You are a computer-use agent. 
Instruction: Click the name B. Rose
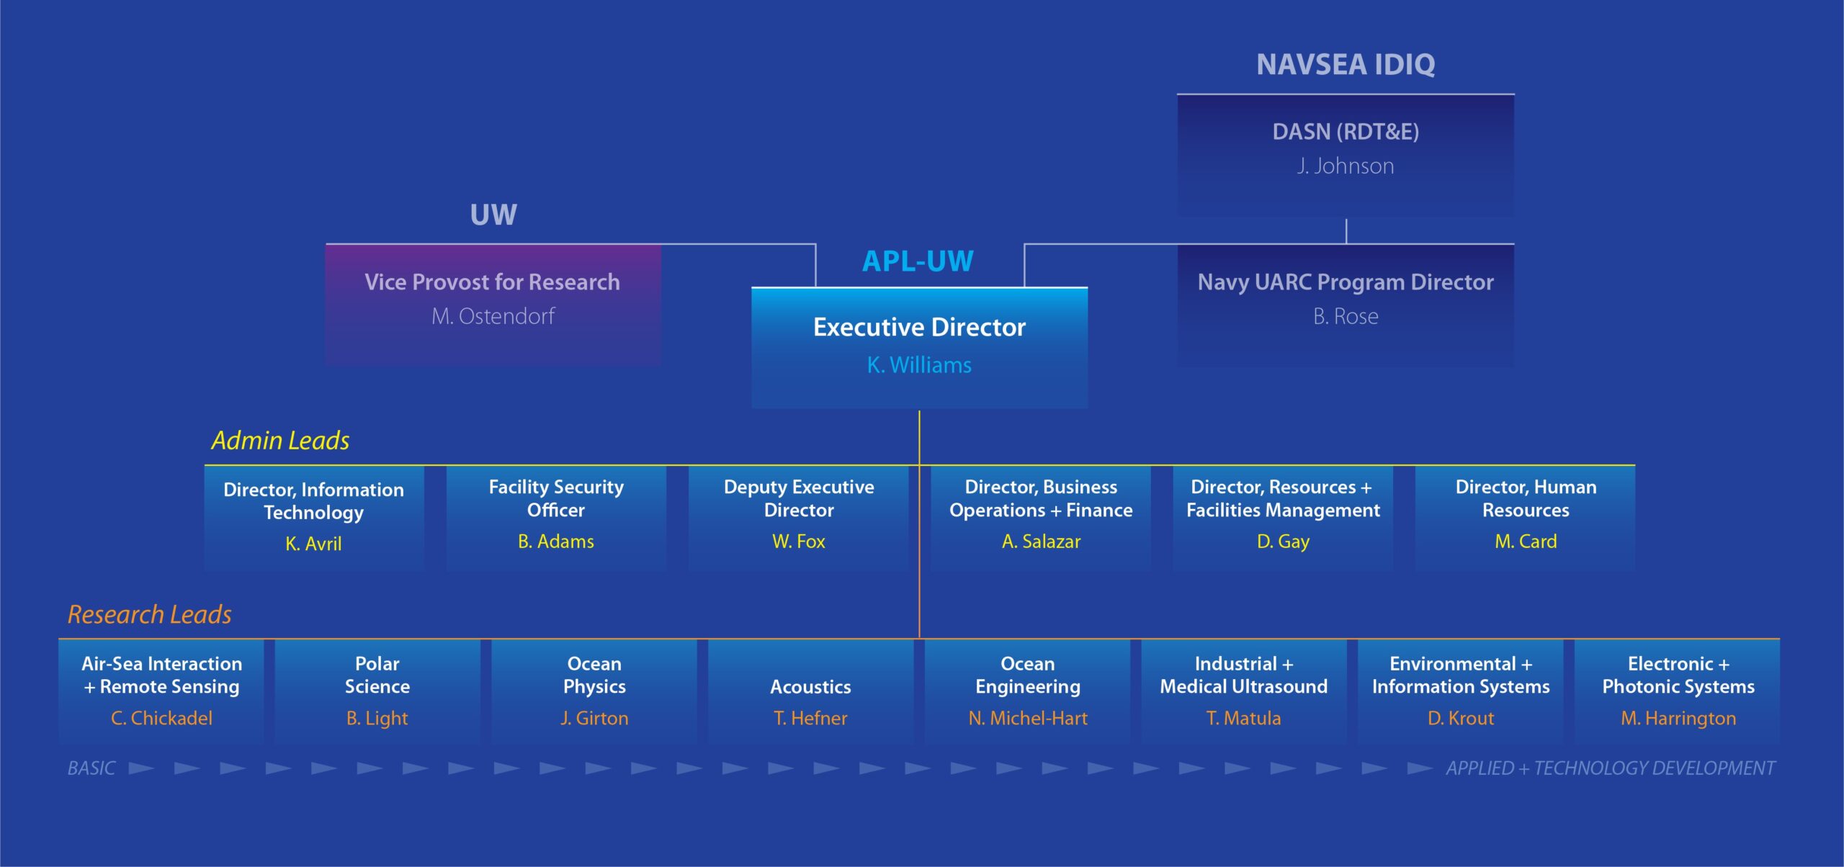click(x=1346, y=316)
